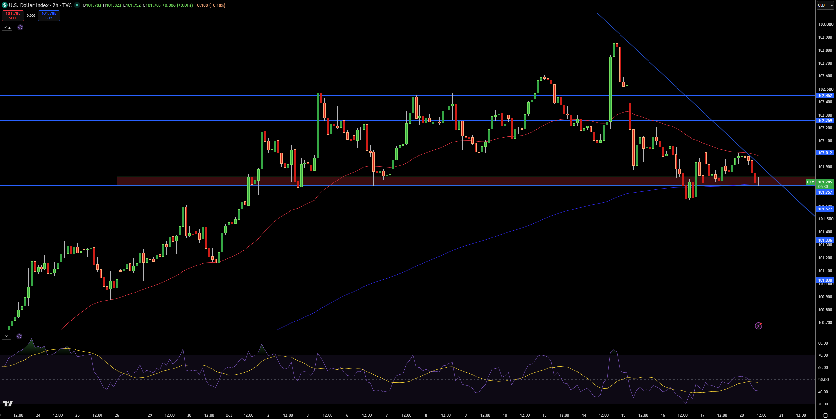Click the purple sync icon under the SELL button

click(20, 27)
